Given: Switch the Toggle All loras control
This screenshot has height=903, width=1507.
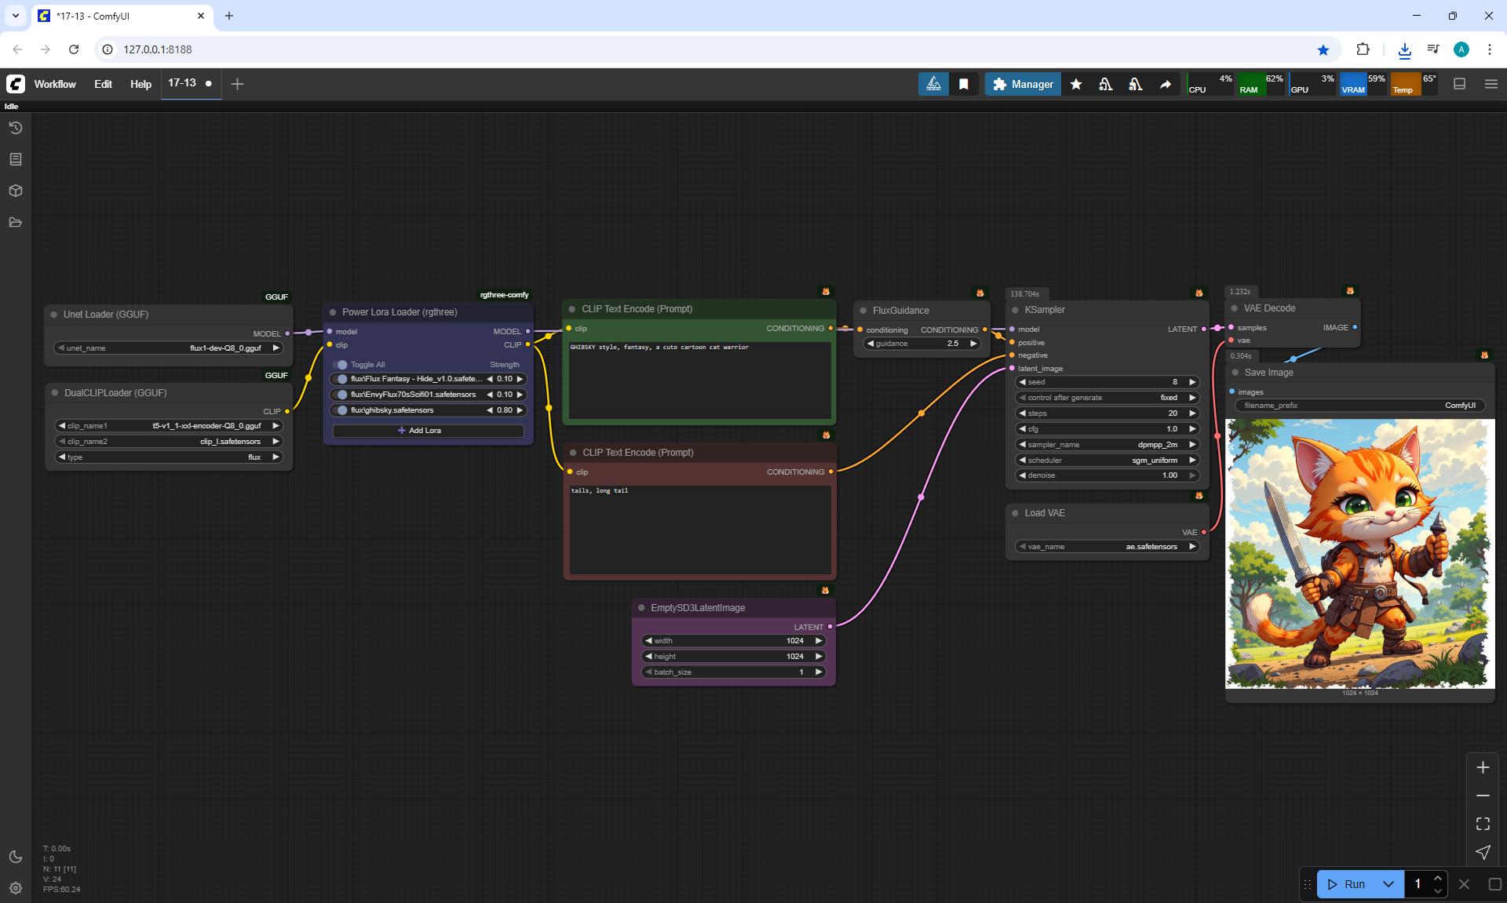Looking at the screenshot, I should [341, 365].
